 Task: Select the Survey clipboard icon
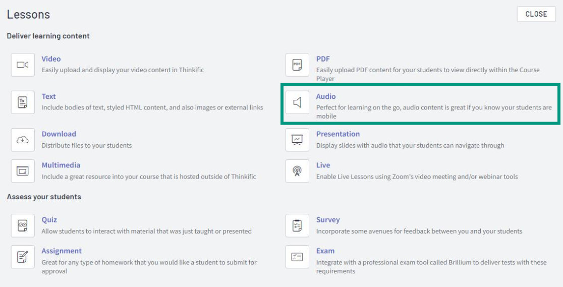297,225
